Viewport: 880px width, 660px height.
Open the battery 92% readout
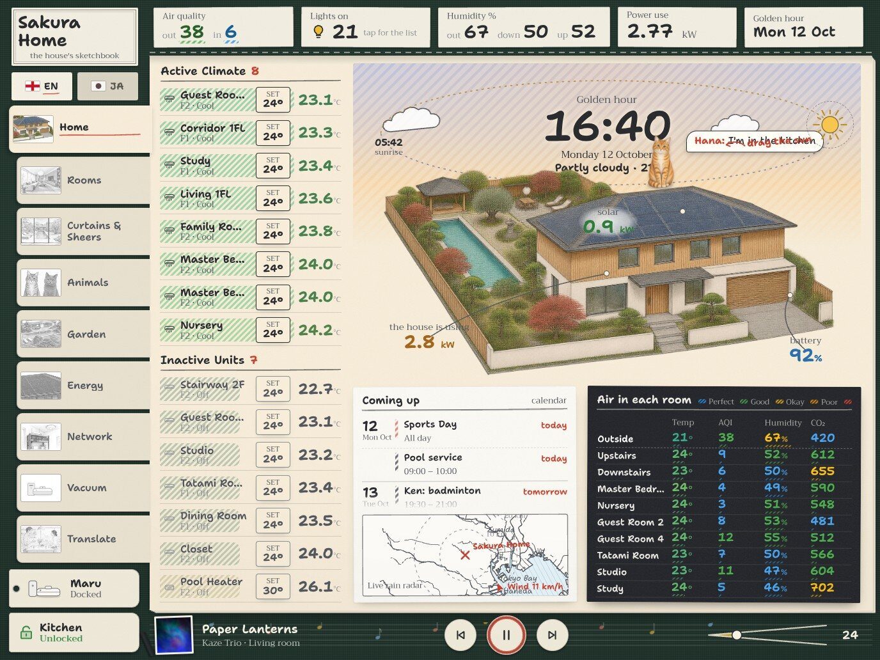[x=805, y=349]
